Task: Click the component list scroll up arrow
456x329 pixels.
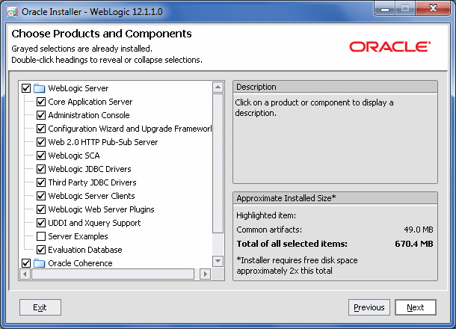Action: coord(218,87)
